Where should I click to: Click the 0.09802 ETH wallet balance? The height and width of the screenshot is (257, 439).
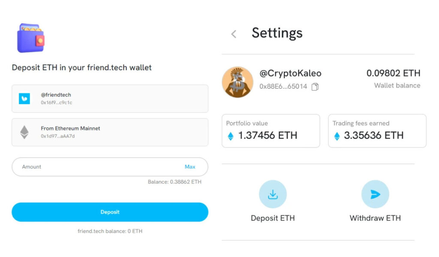click(394, 73)
